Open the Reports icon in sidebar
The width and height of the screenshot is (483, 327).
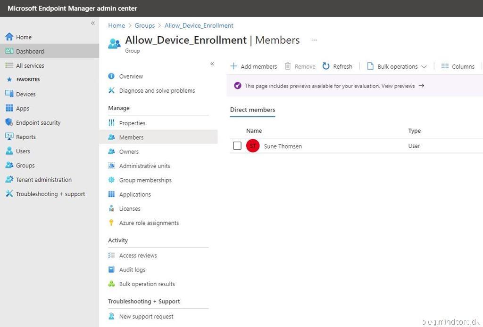pyautogui.click(x=9, y=137)
